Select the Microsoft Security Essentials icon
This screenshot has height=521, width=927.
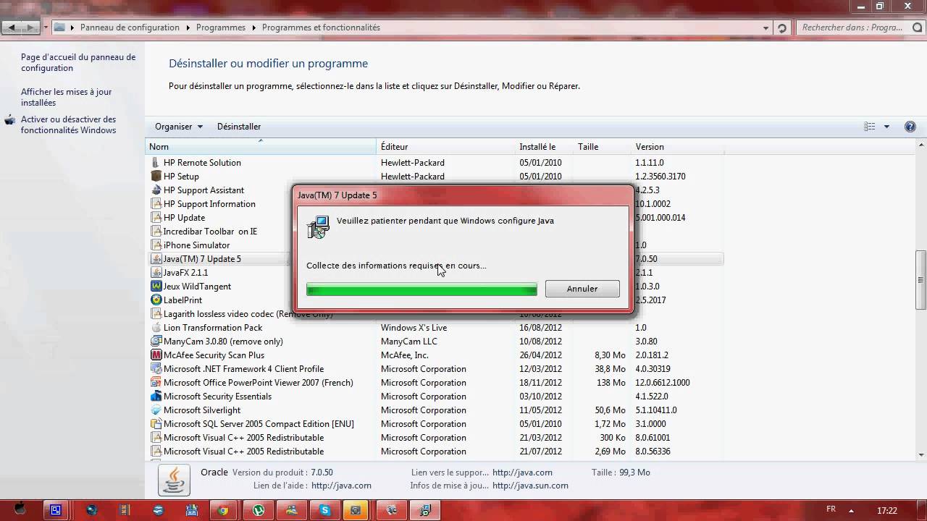tap(156, 397)
